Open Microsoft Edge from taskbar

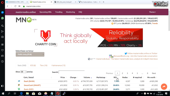click(21, 94)
